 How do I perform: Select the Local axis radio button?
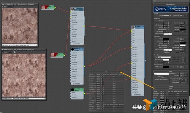(x=171, y=80)
